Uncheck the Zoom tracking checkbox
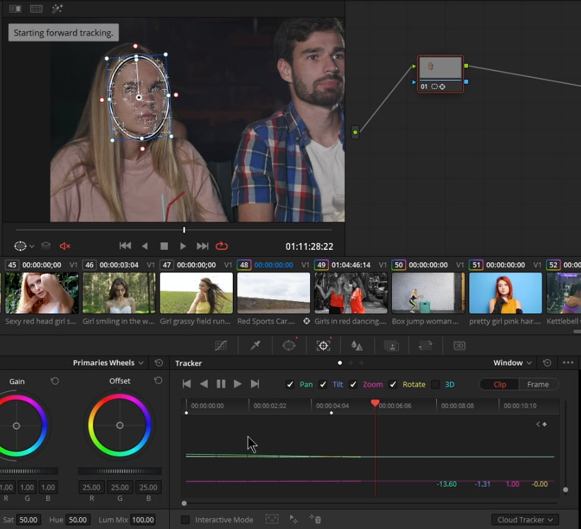Image resolution: width=581 pixels, height=529 pixels. click(353, 385)
